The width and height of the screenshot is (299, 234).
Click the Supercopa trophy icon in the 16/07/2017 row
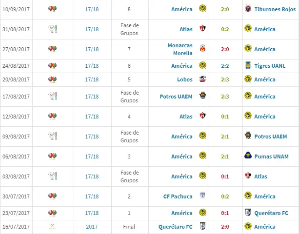[x=52, y=226]
